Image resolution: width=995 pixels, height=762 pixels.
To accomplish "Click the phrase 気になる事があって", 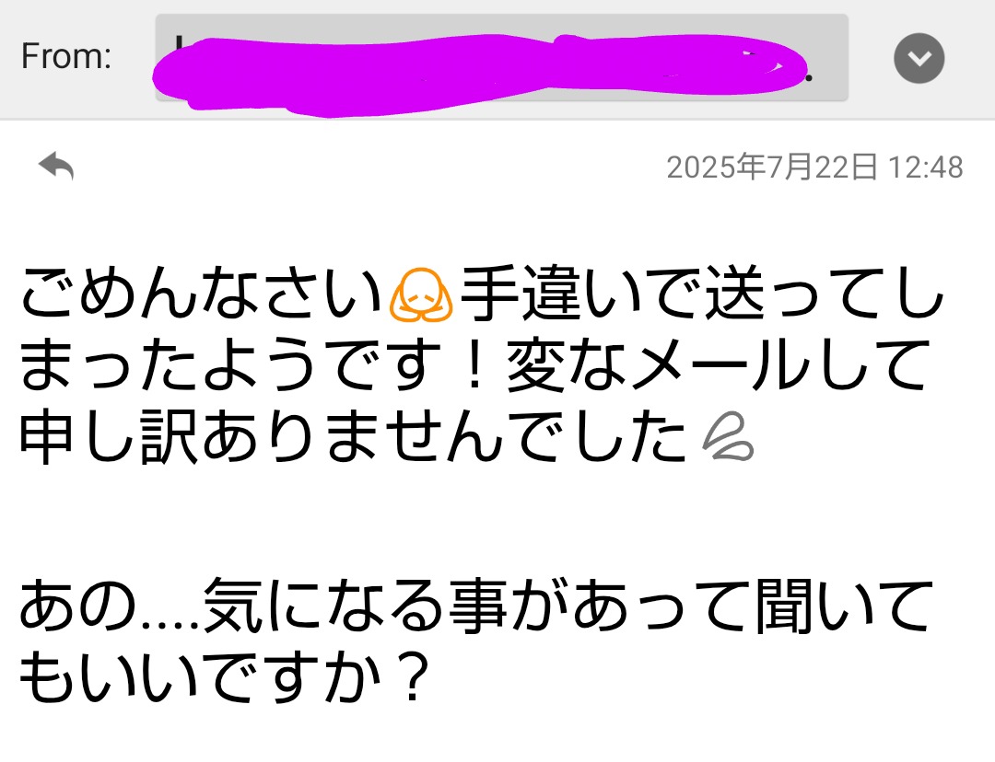I will pos(475,606).
